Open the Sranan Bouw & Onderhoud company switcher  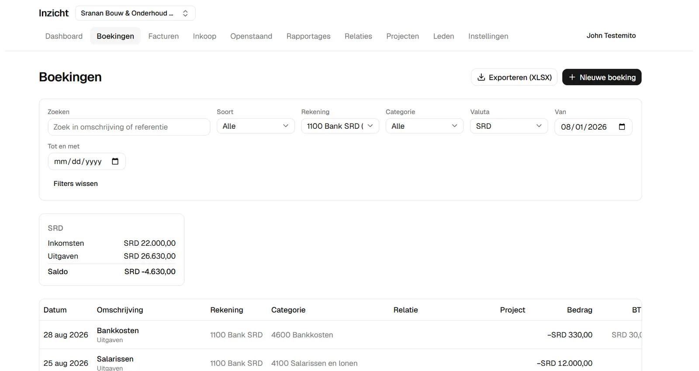point(135,13)
